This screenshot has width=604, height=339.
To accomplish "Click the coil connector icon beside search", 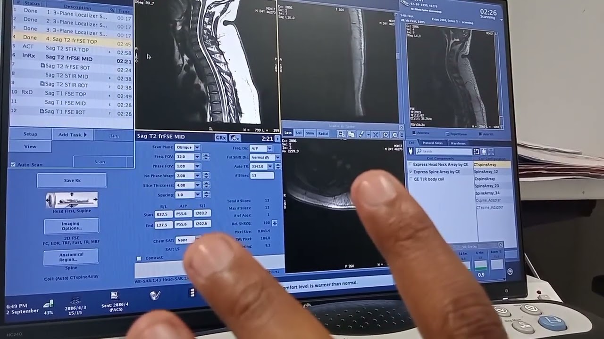I will 410,151.
